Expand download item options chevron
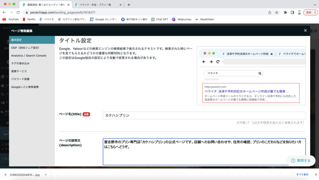 coord(46,175)
